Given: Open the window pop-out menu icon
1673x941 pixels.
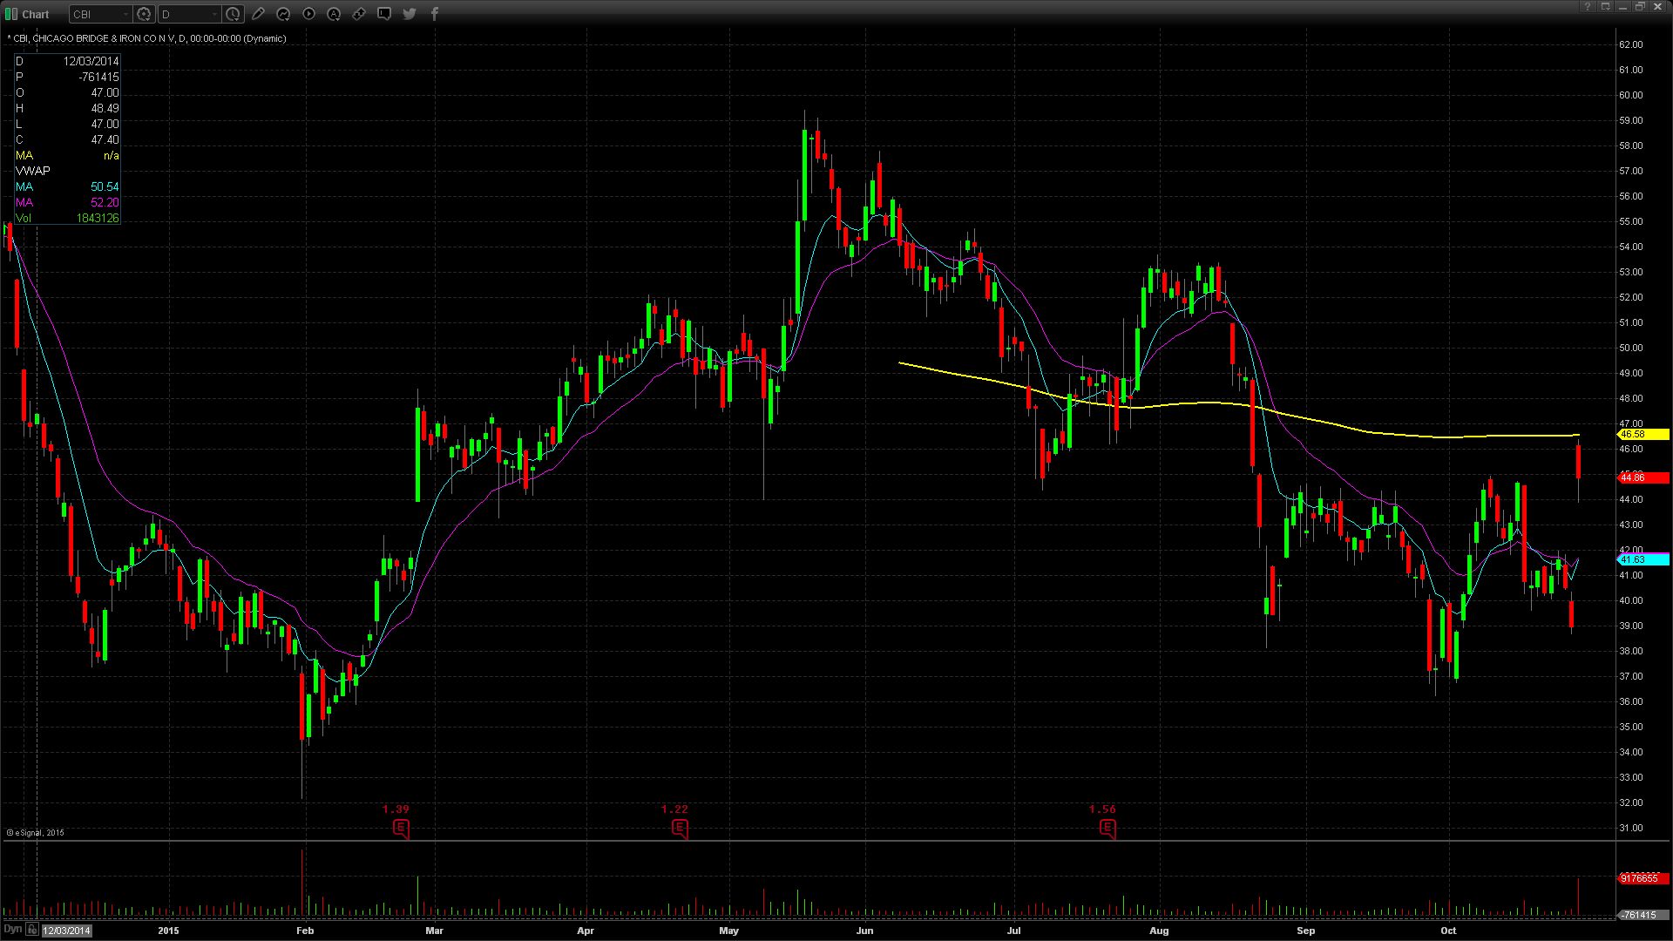Looking at the screenshot, I should pyautogui.click(x=1606, y=7).
